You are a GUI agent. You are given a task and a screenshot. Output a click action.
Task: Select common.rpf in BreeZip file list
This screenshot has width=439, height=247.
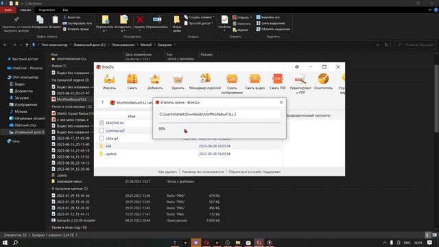coord(115,131)
